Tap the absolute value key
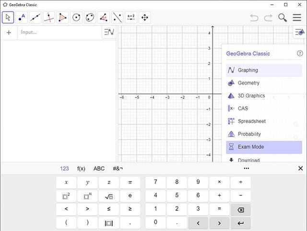The image size is (307, 231). click(x=109, y=223)
